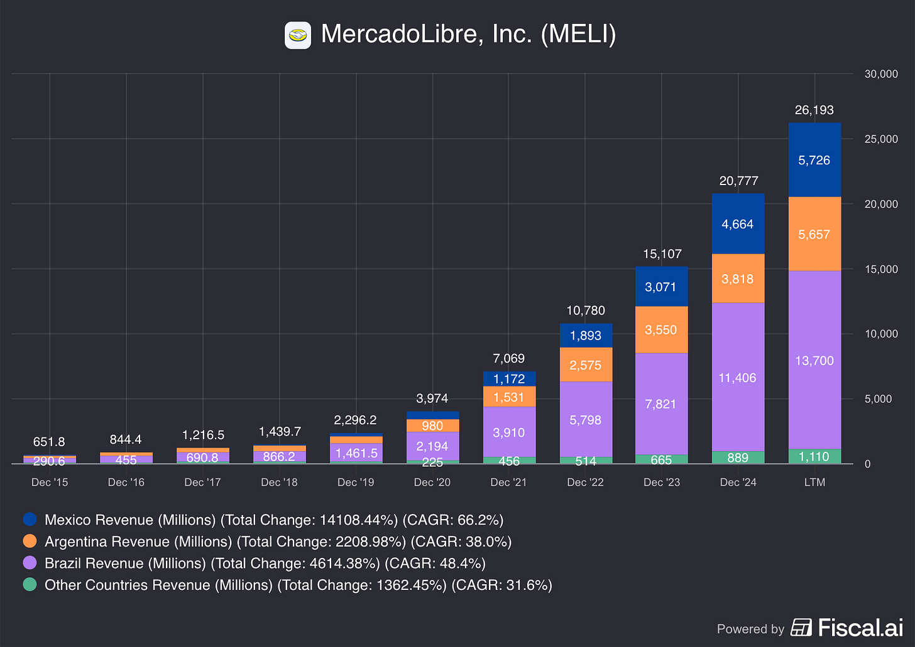Click the Dec '17 total label 1,216.5

[203, 435]
